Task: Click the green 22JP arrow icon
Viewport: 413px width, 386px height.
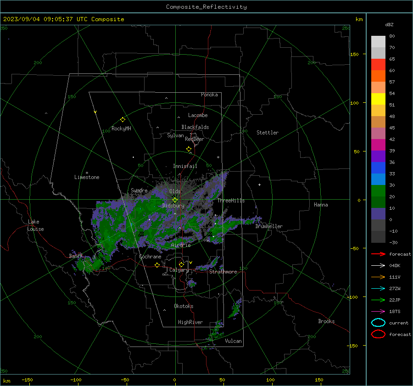Action: pyautogui.click(x=378, y=300)
